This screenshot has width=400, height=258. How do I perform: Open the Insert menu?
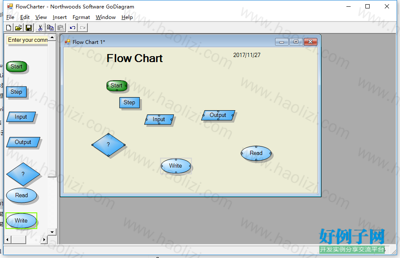pyautogui.click(x=59, y=17)
